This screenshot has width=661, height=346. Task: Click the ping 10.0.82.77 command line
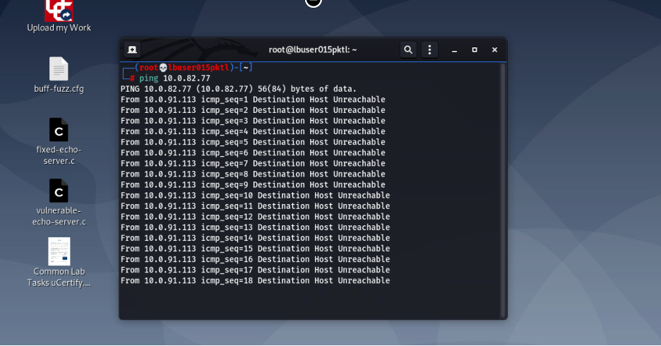(x=174, y=78)
